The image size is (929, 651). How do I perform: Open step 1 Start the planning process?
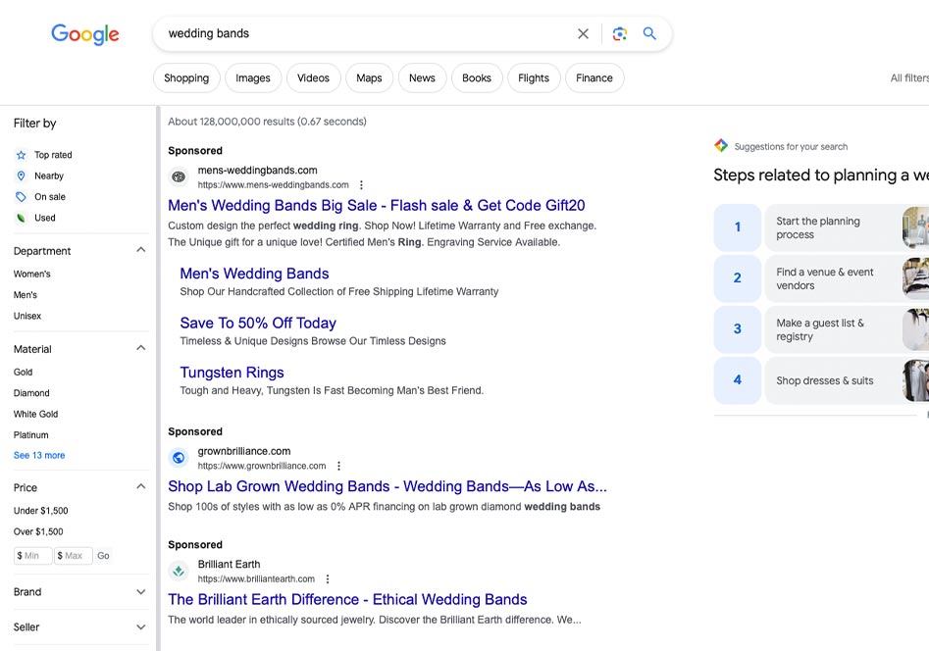pos(822,227)
